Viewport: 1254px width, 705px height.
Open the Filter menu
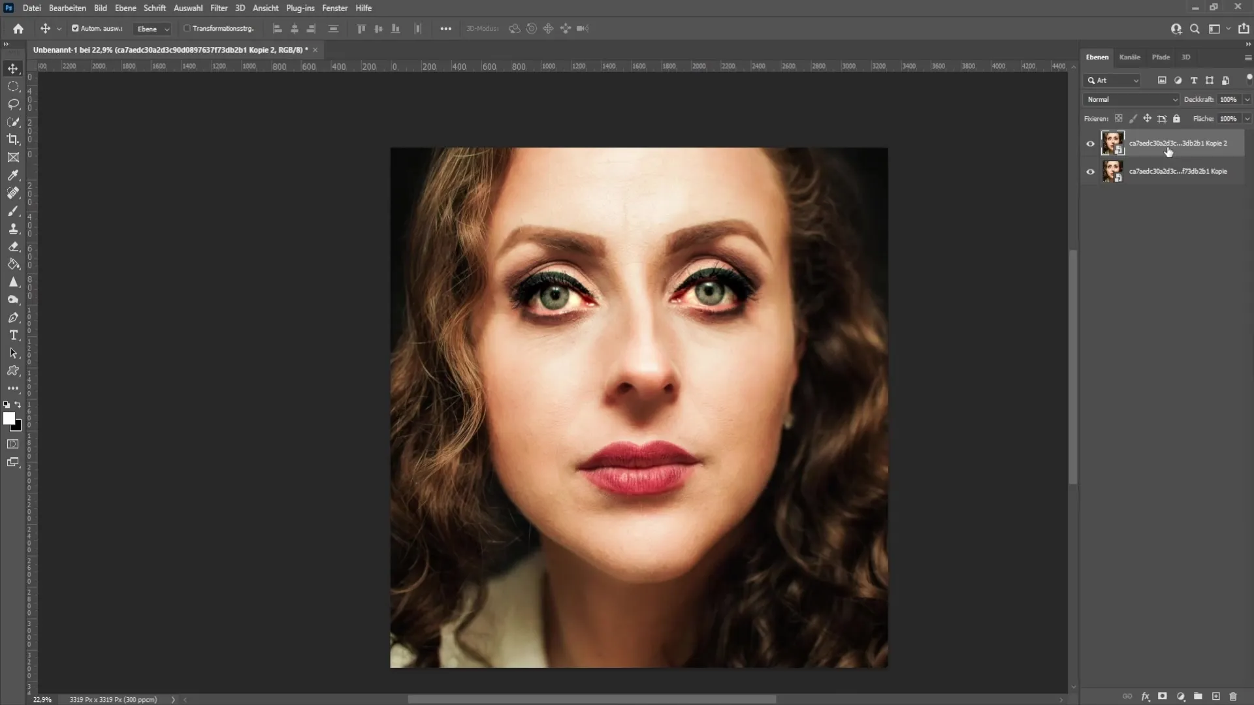tap(218, 8)
